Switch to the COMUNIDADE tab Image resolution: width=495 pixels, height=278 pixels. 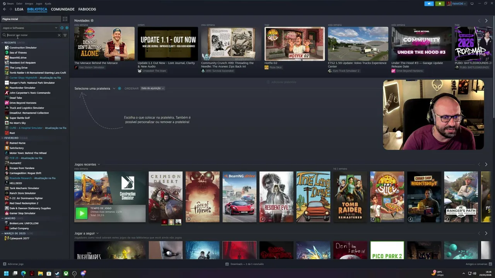[x=63, y=9]
